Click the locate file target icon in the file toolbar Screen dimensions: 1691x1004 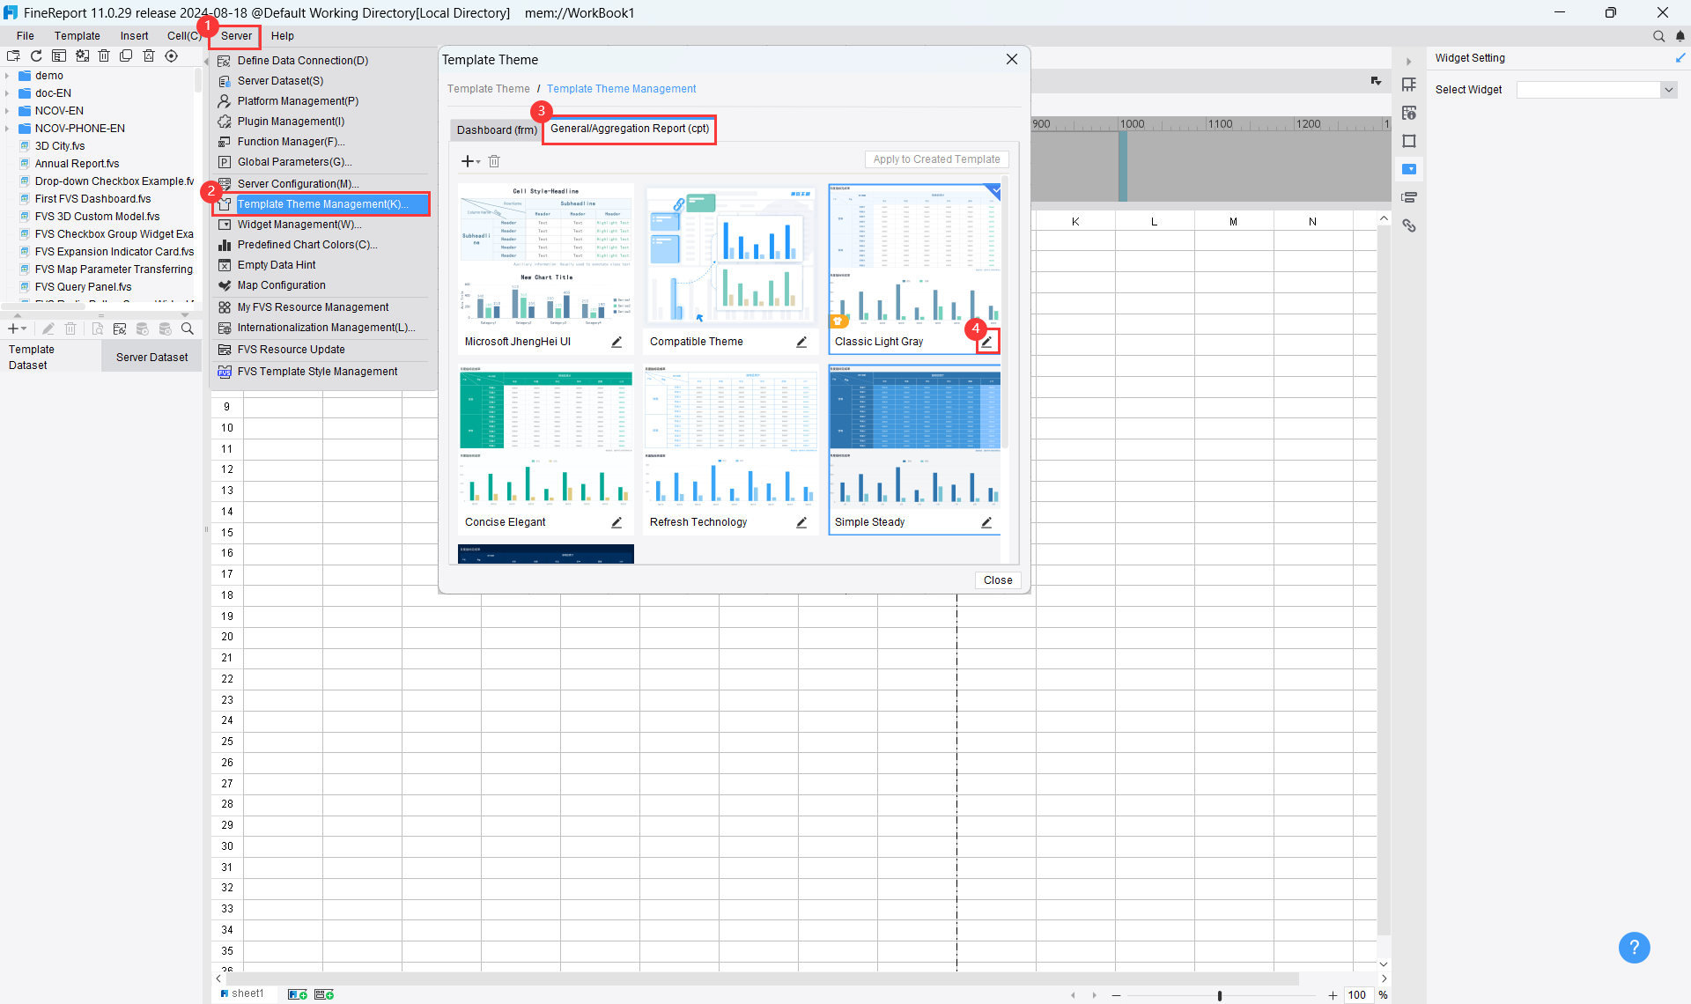coord(171,55)
